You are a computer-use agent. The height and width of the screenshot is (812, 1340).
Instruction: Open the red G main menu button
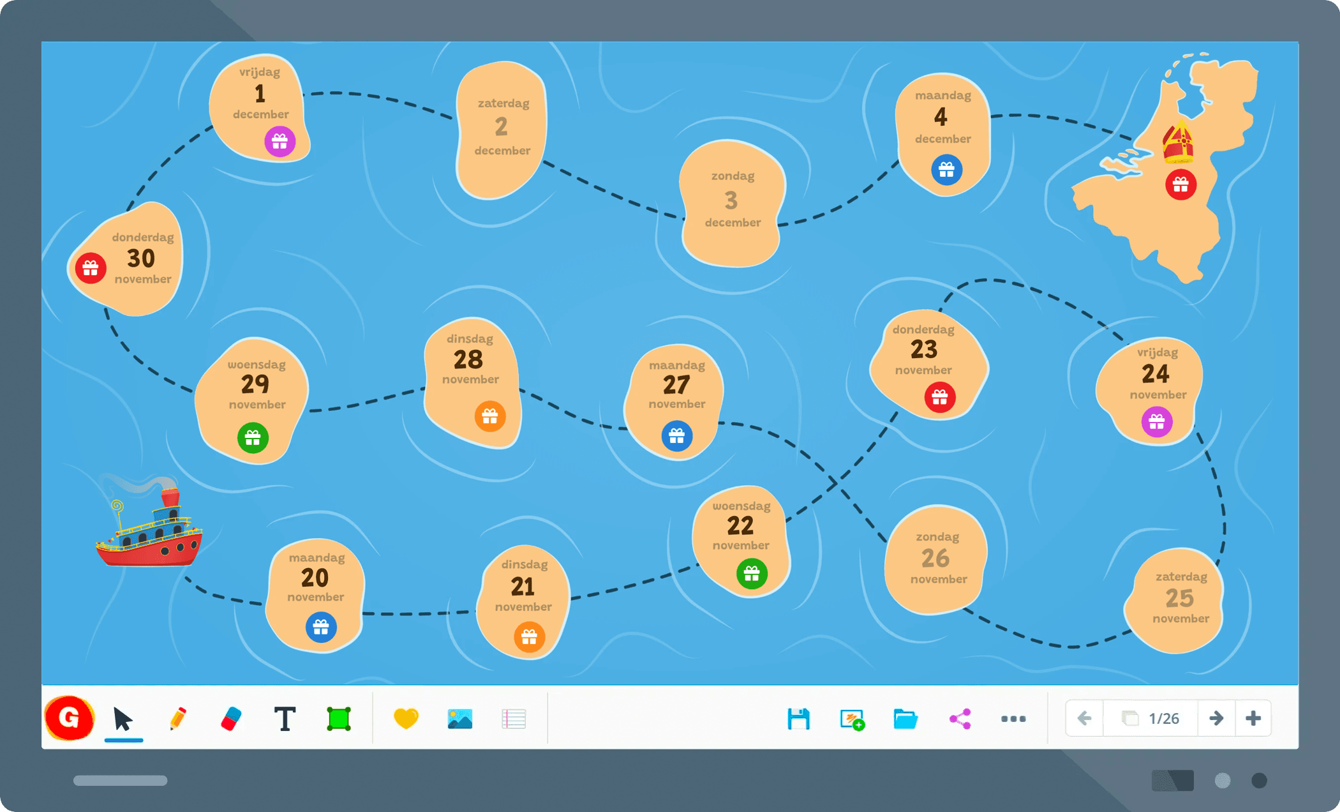click(70, 718)
